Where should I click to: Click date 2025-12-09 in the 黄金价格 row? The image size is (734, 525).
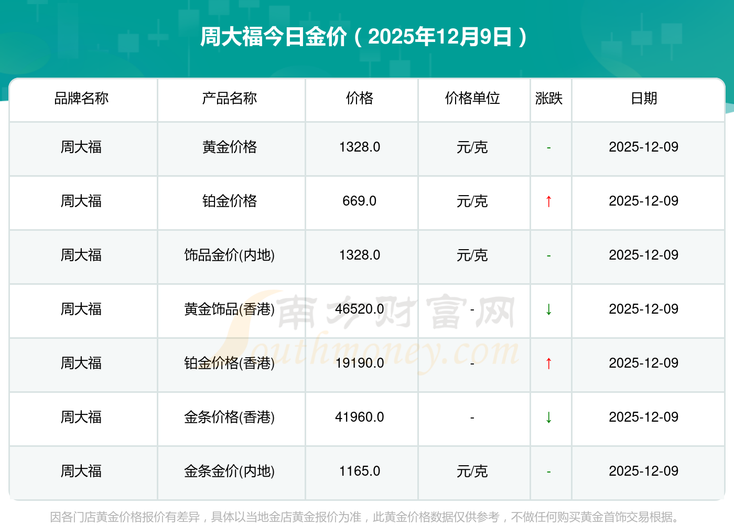click(x=644, y=147)
